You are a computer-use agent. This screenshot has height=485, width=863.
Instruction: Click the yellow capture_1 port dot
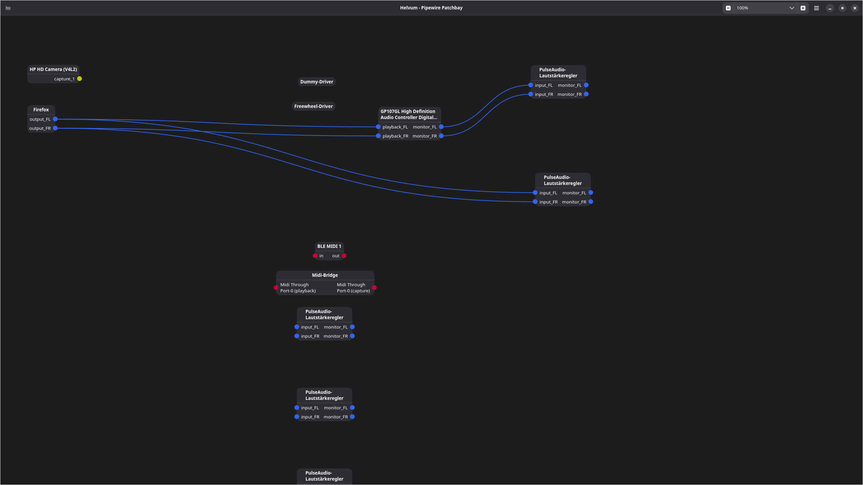tap(79, 79)
